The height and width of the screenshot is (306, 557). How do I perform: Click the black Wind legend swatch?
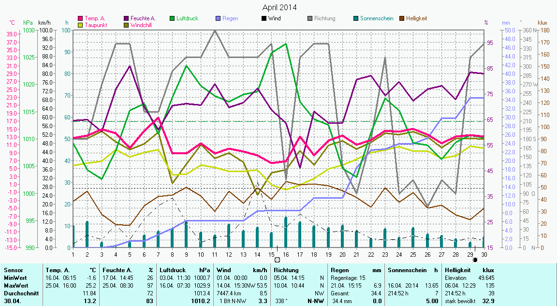[x=264, y=18]
